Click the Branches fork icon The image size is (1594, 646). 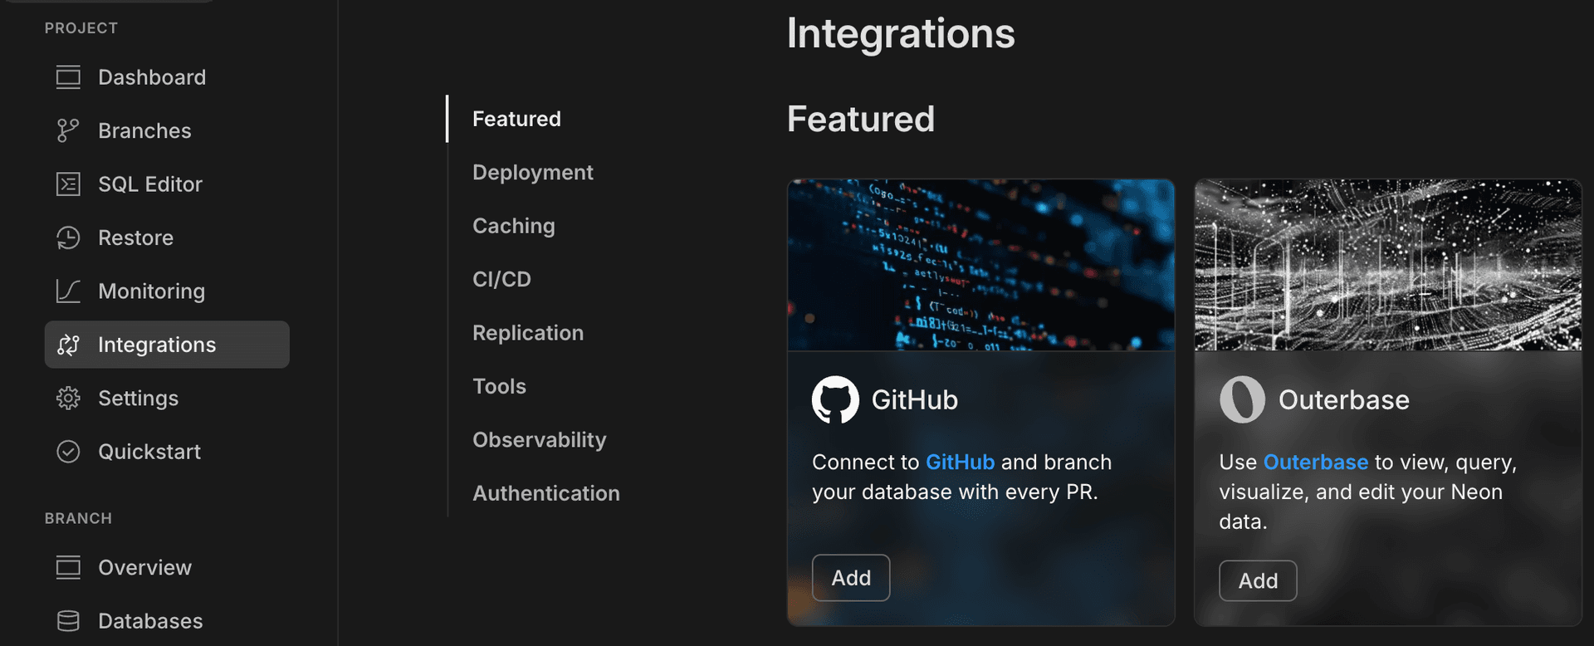pyautogui.click(x=68, y=130)
